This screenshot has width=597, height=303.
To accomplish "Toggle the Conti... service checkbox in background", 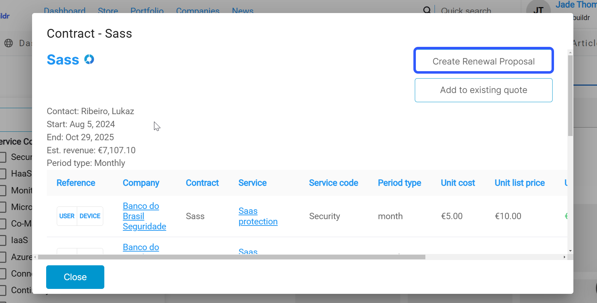I will [x=3, y=290].
